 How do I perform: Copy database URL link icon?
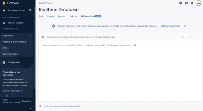coord(43,37)
